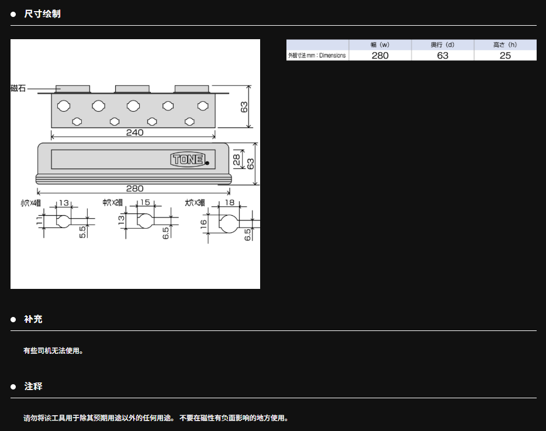The image size is (546, 431).
Task: Select the 幅 (w) column header
Action: click(x=380, y=44)
